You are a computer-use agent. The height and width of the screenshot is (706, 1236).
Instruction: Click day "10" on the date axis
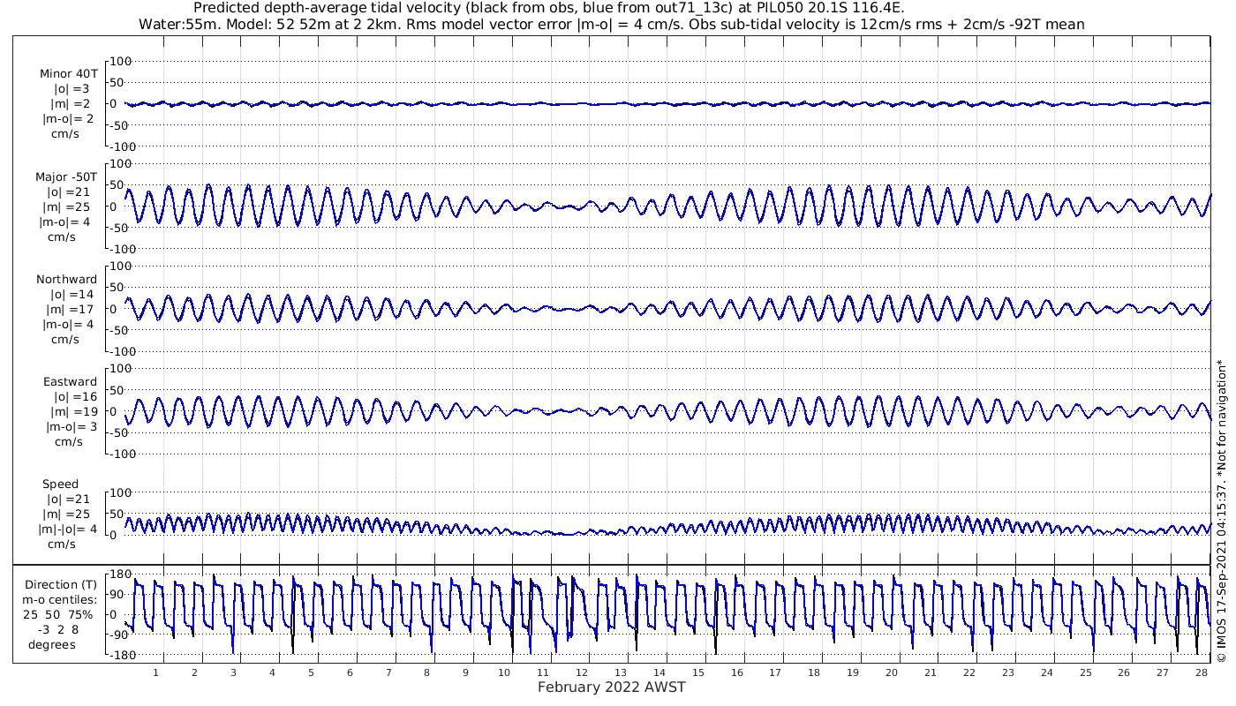504,672
